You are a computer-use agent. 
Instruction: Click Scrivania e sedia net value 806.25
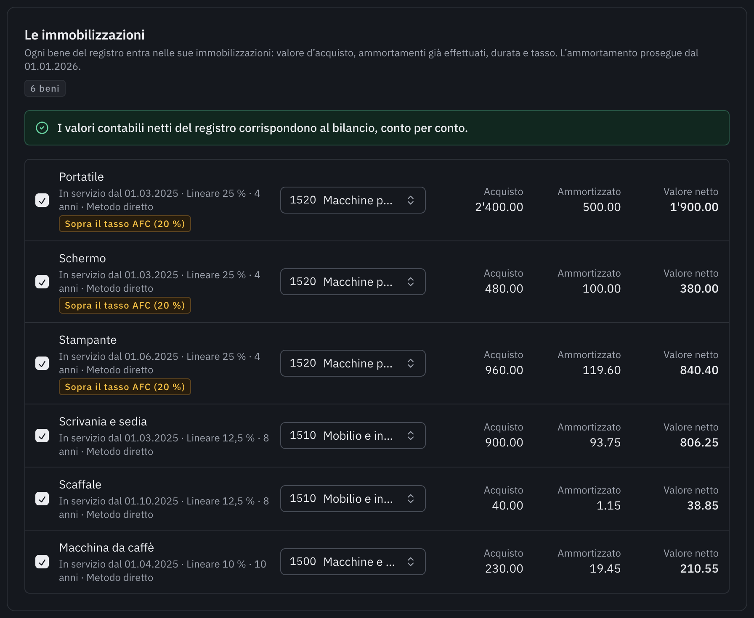coord(699,442)
